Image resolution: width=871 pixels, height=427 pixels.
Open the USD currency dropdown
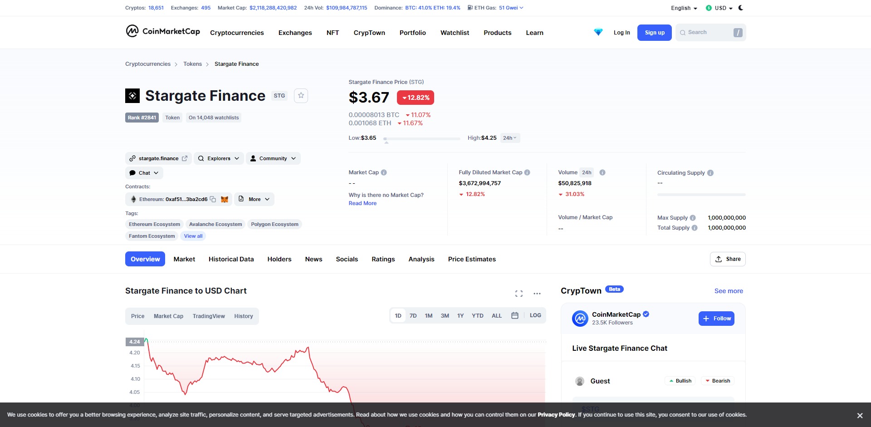[719, 8]
